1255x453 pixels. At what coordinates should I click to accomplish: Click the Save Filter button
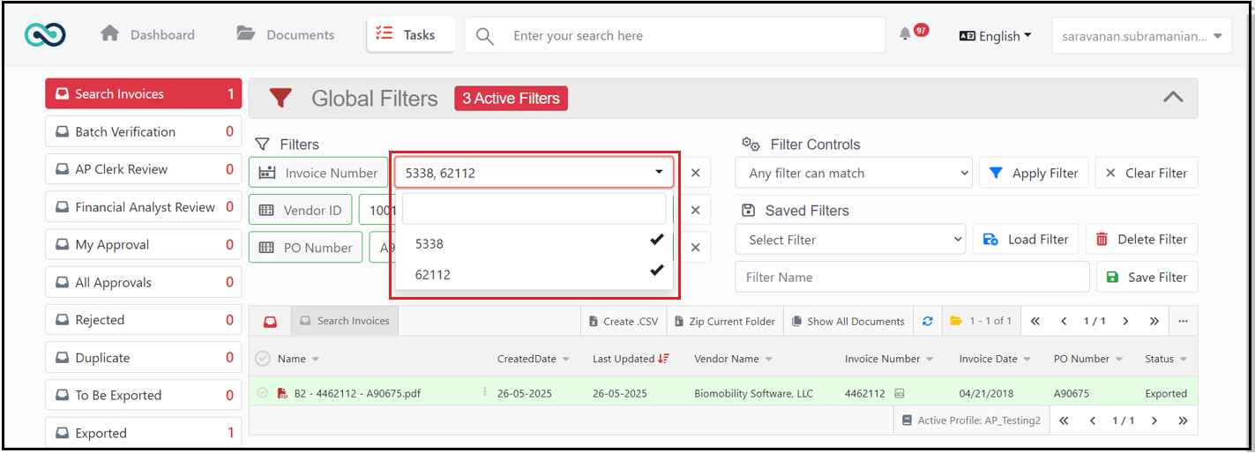[x=1147, y=277]
